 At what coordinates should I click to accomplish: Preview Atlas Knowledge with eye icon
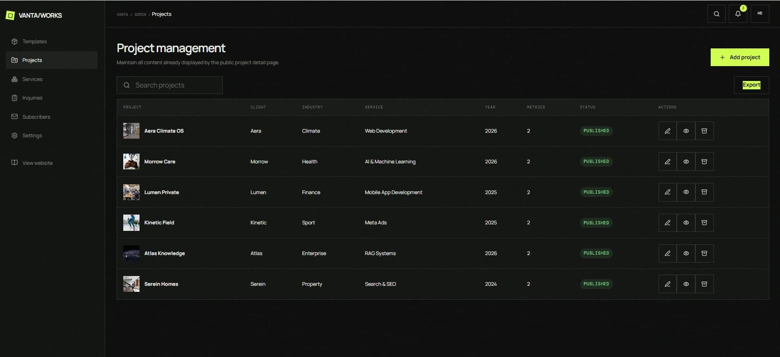(686, 253)
